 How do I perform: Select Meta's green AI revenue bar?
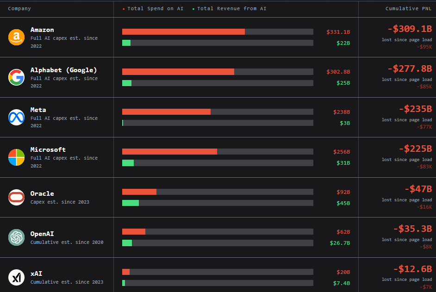coord(123,123)
